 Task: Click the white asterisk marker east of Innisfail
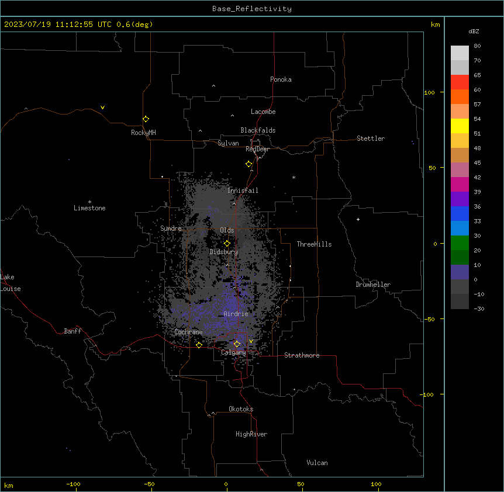tap(294, 177)
